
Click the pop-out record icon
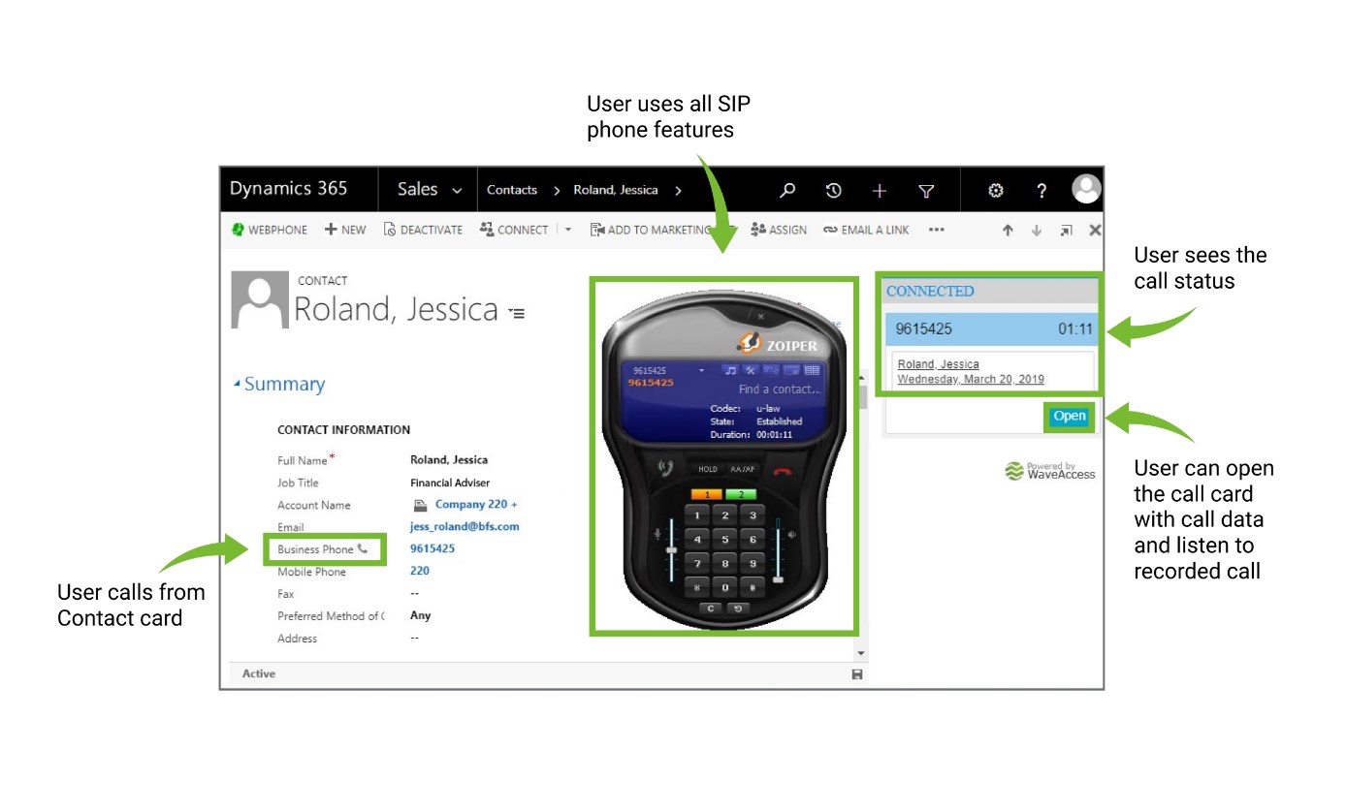1066,230
